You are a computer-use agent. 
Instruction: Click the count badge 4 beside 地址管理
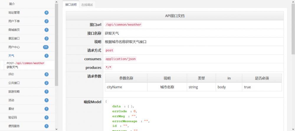tap(47, 13)
